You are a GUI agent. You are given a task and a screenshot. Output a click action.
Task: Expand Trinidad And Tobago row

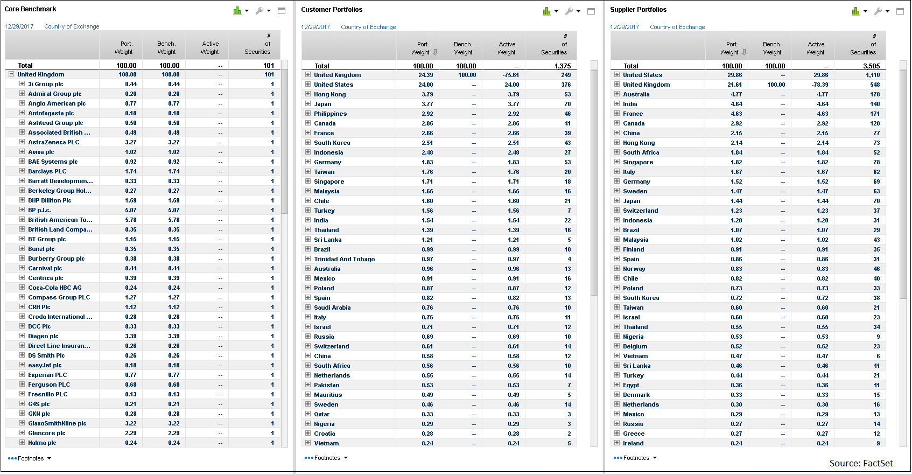pos(308,259)
